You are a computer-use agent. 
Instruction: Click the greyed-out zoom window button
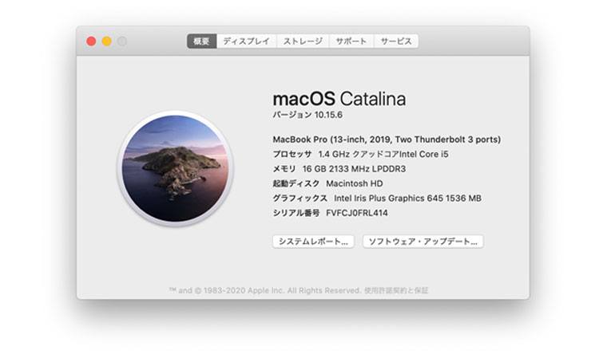click(121, 41)
